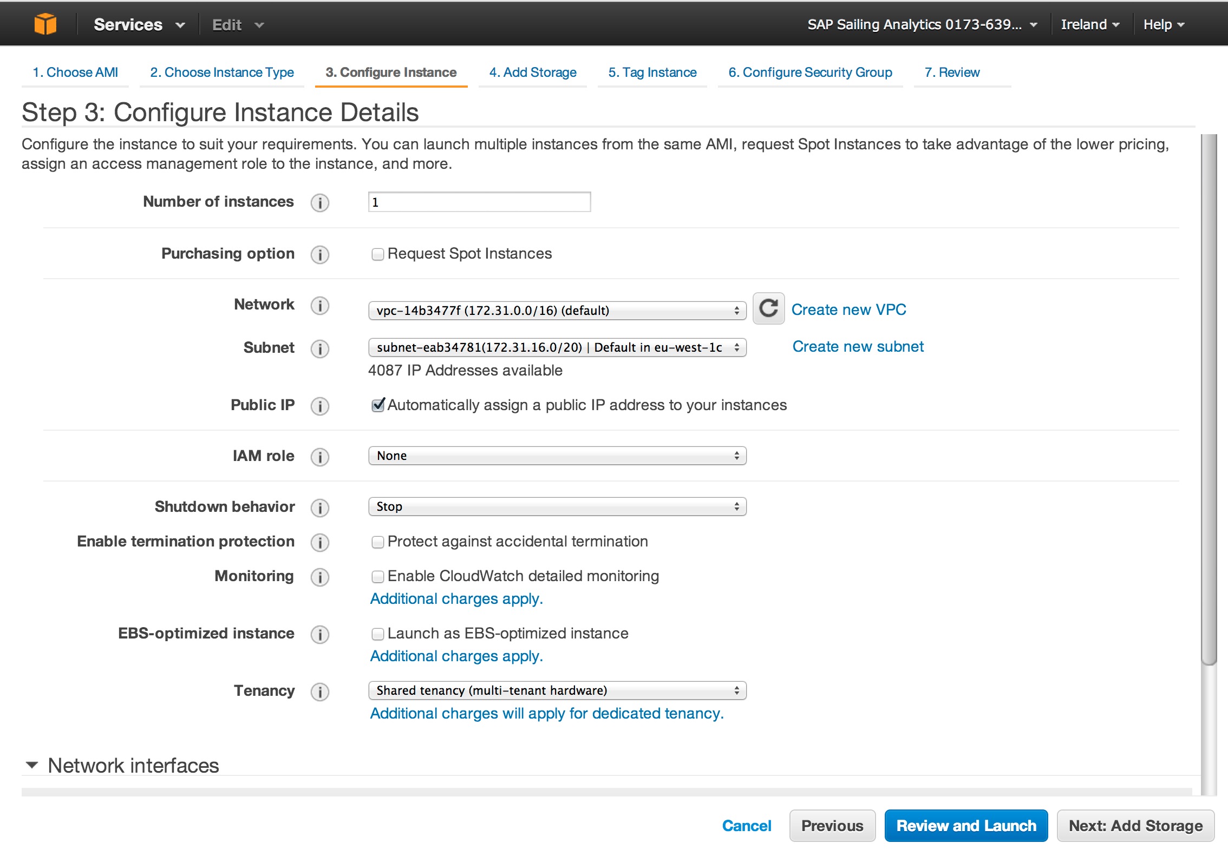Screen dimensions: 1228x856
Task: Show info for Shutdown behavior
Action: pos(319,508)
